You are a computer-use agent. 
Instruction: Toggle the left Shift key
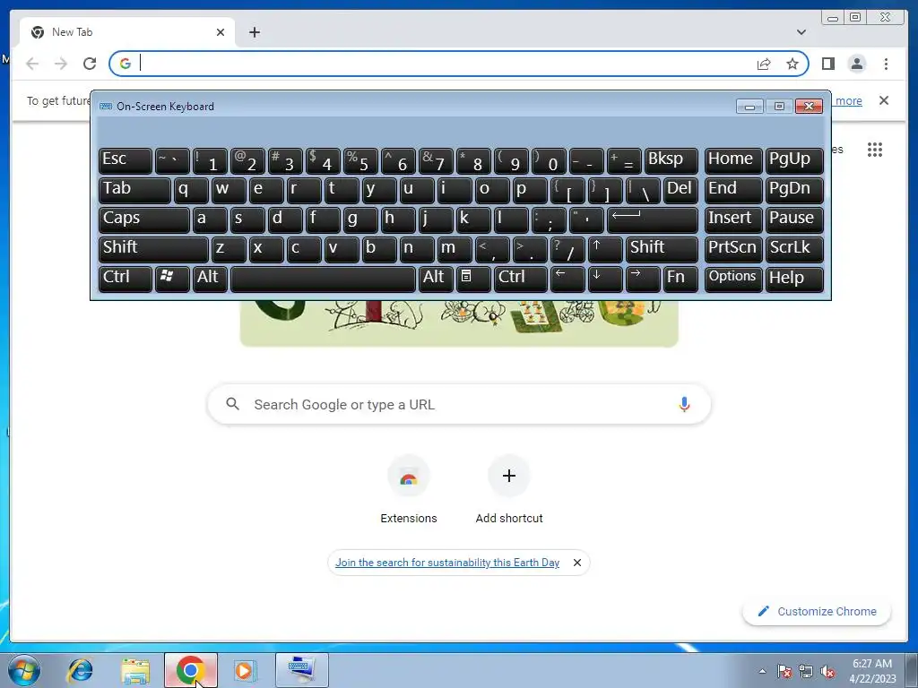tap(153, 249)
